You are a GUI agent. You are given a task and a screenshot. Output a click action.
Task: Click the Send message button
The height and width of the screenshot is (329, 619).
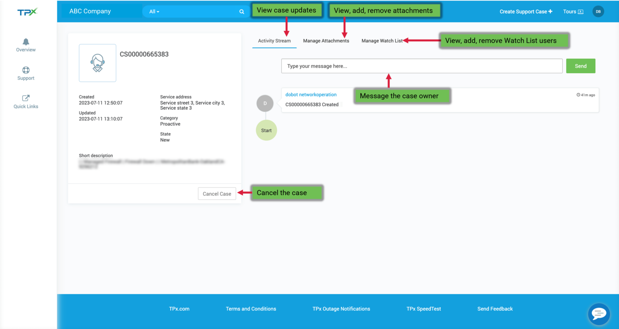pos(580,66)
